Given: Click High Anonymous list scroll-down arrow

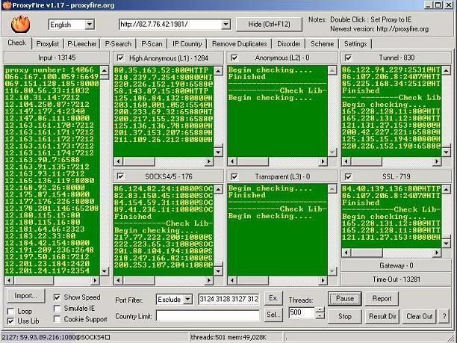Looking at the screenshot, I should (x=218, y=152).
